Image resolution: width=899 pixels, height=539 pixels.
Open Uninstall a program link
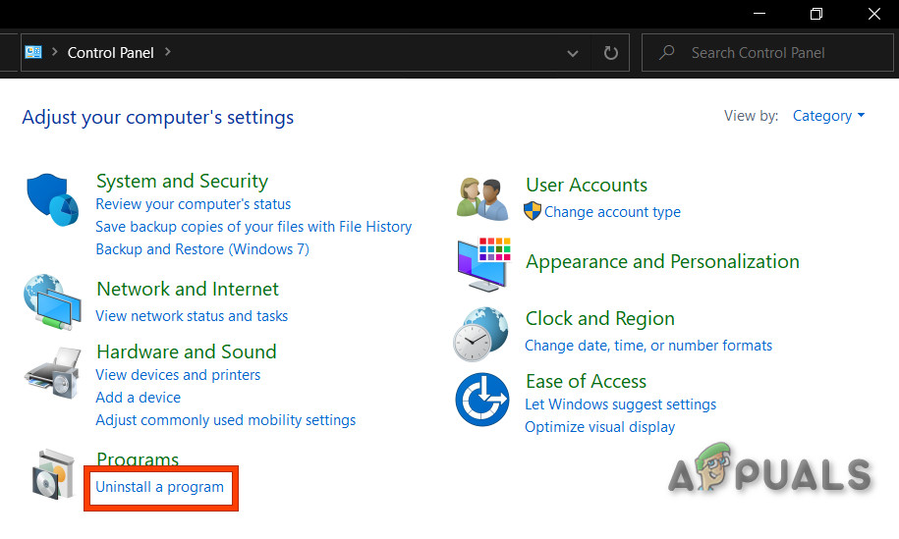(159, 487)
